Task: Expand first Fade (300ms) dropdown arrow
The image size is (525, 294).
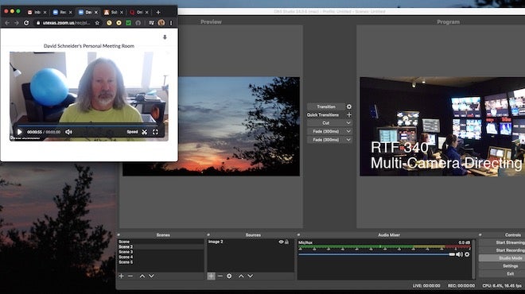Action: click(x=348, y=131)
